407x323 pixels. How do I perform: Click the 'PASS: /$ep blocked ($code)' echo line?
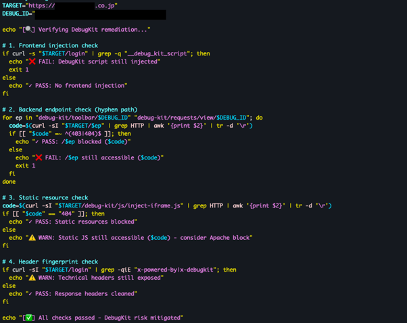click(73, 142)
